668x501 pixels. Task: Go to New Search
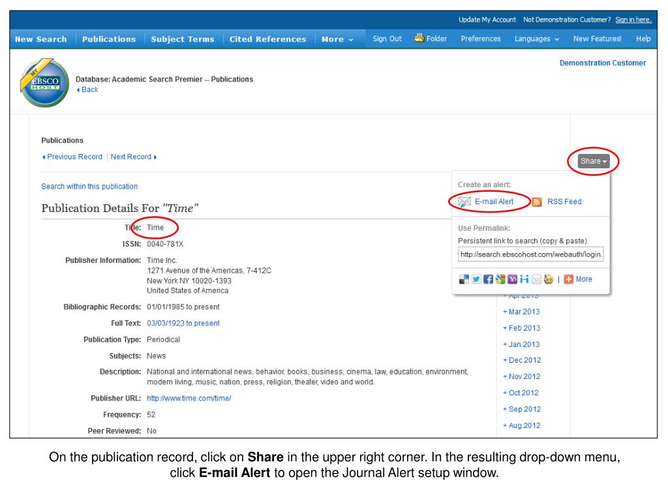coord(41,39)
